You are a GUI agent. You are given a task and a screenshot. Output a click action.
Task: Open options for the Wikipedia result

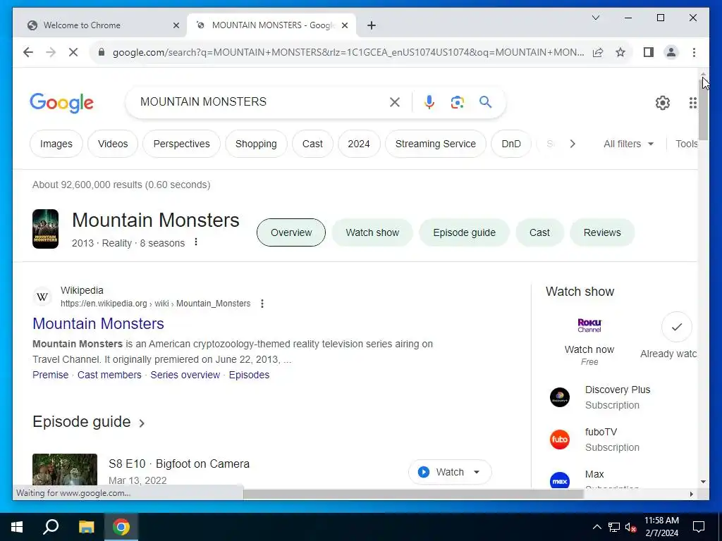262,304
